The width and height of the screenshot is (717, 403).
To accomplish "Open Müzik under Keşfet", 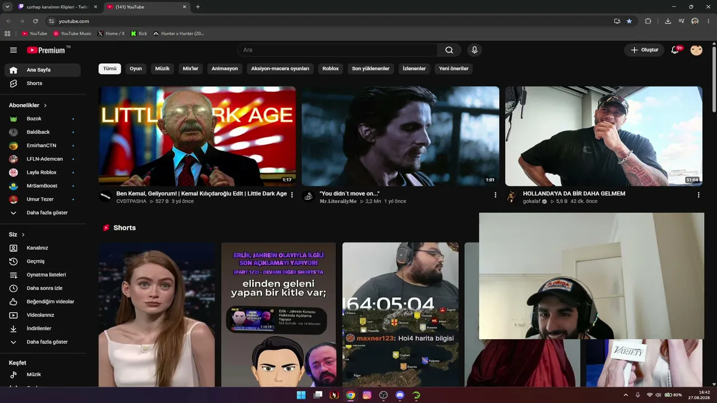I will point(43,374).
